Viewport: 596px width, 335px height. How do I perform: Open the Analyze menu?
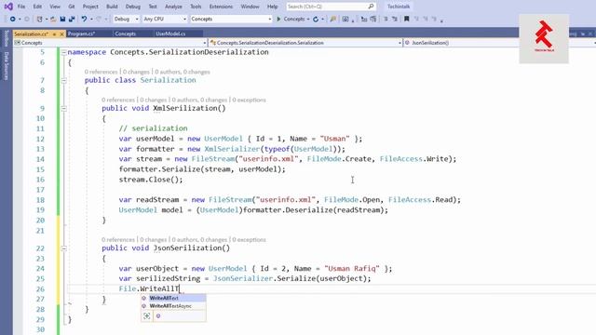[x=173, y=7]
